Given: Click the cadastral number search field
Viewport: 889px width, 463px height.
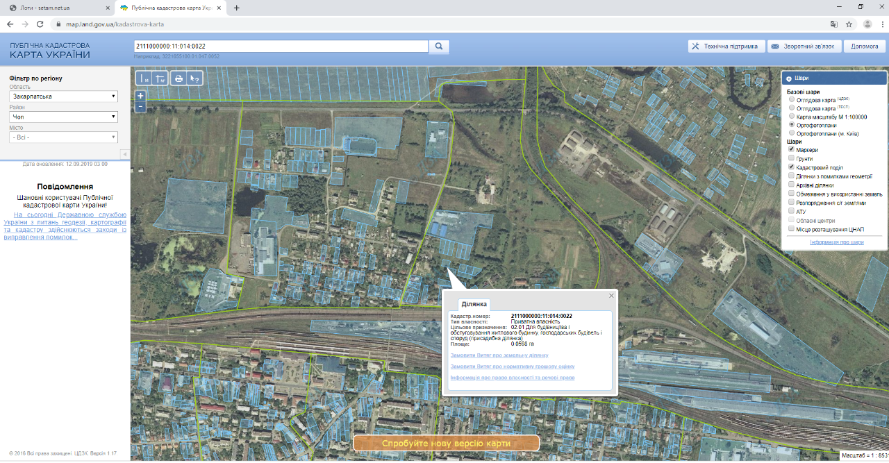Looking at the screenshot, I should click(x=281, y=46).
